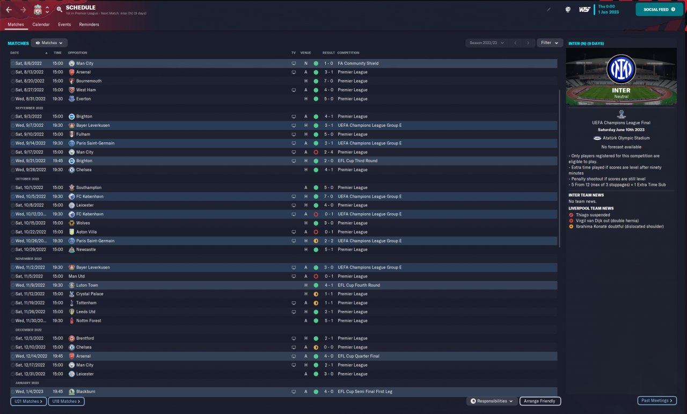Open Past Meetings
The image size is (687, 414).
(657, 401)
